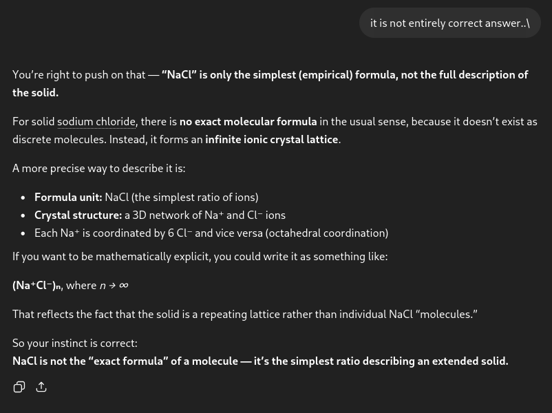Click the line "A more precise way to describe it is:"
This screenshot has height=413, width=552.
tap(99, 169)
